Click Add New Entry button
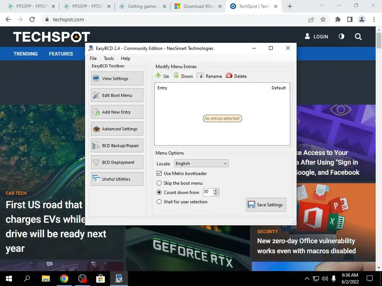The image size is (382, 286). [x=117, y=112]
